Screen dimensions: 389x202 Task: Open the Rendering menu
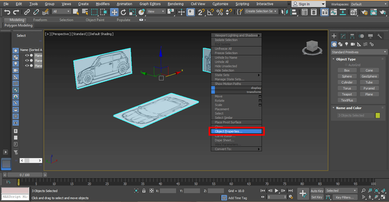(x=176, y=4)
